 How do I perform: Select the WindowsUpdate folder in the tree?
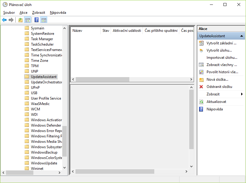44,163
